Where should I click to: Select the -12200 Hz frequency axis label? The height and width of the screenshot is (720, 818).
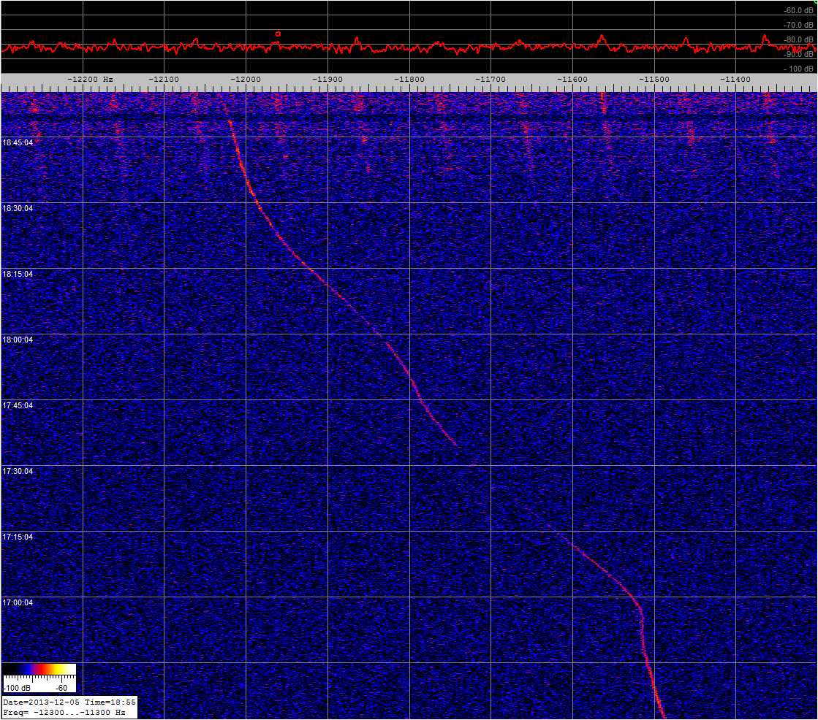pyautogui.click(x=91, y=79)
